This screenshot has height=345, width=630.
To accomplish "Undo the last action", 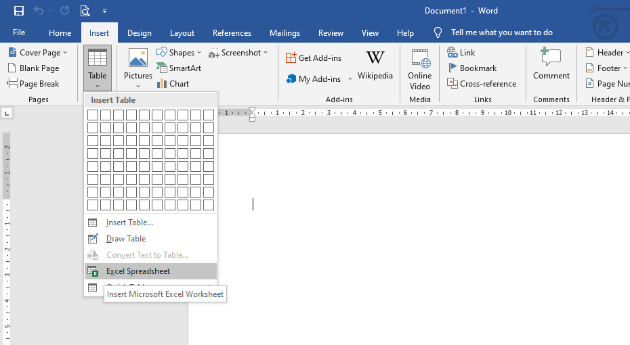I will coord(39,11).
